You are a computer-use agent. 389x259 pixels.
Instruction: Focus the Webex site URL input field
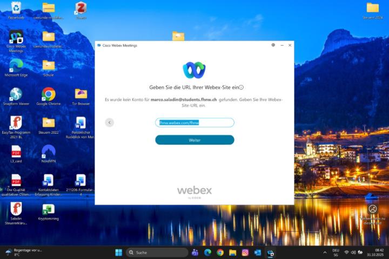[194, 122]
